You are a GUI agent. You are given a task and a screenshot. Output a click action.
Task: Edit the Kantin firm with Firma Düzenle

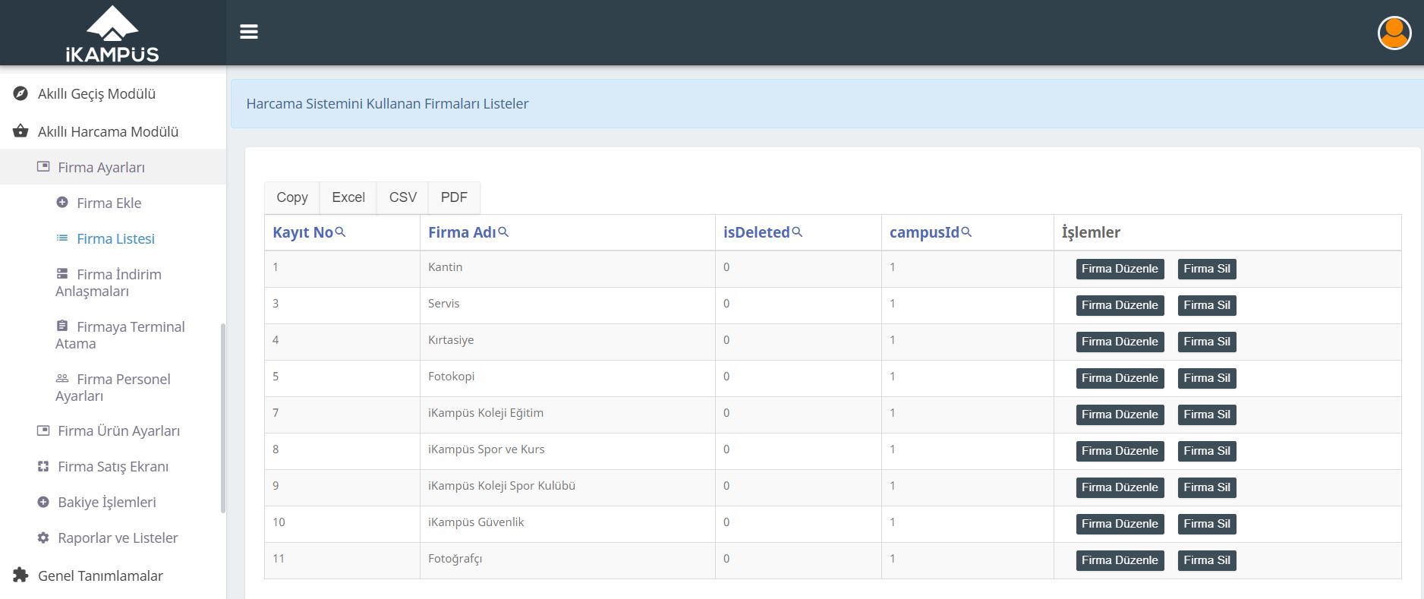[1120, 269]
